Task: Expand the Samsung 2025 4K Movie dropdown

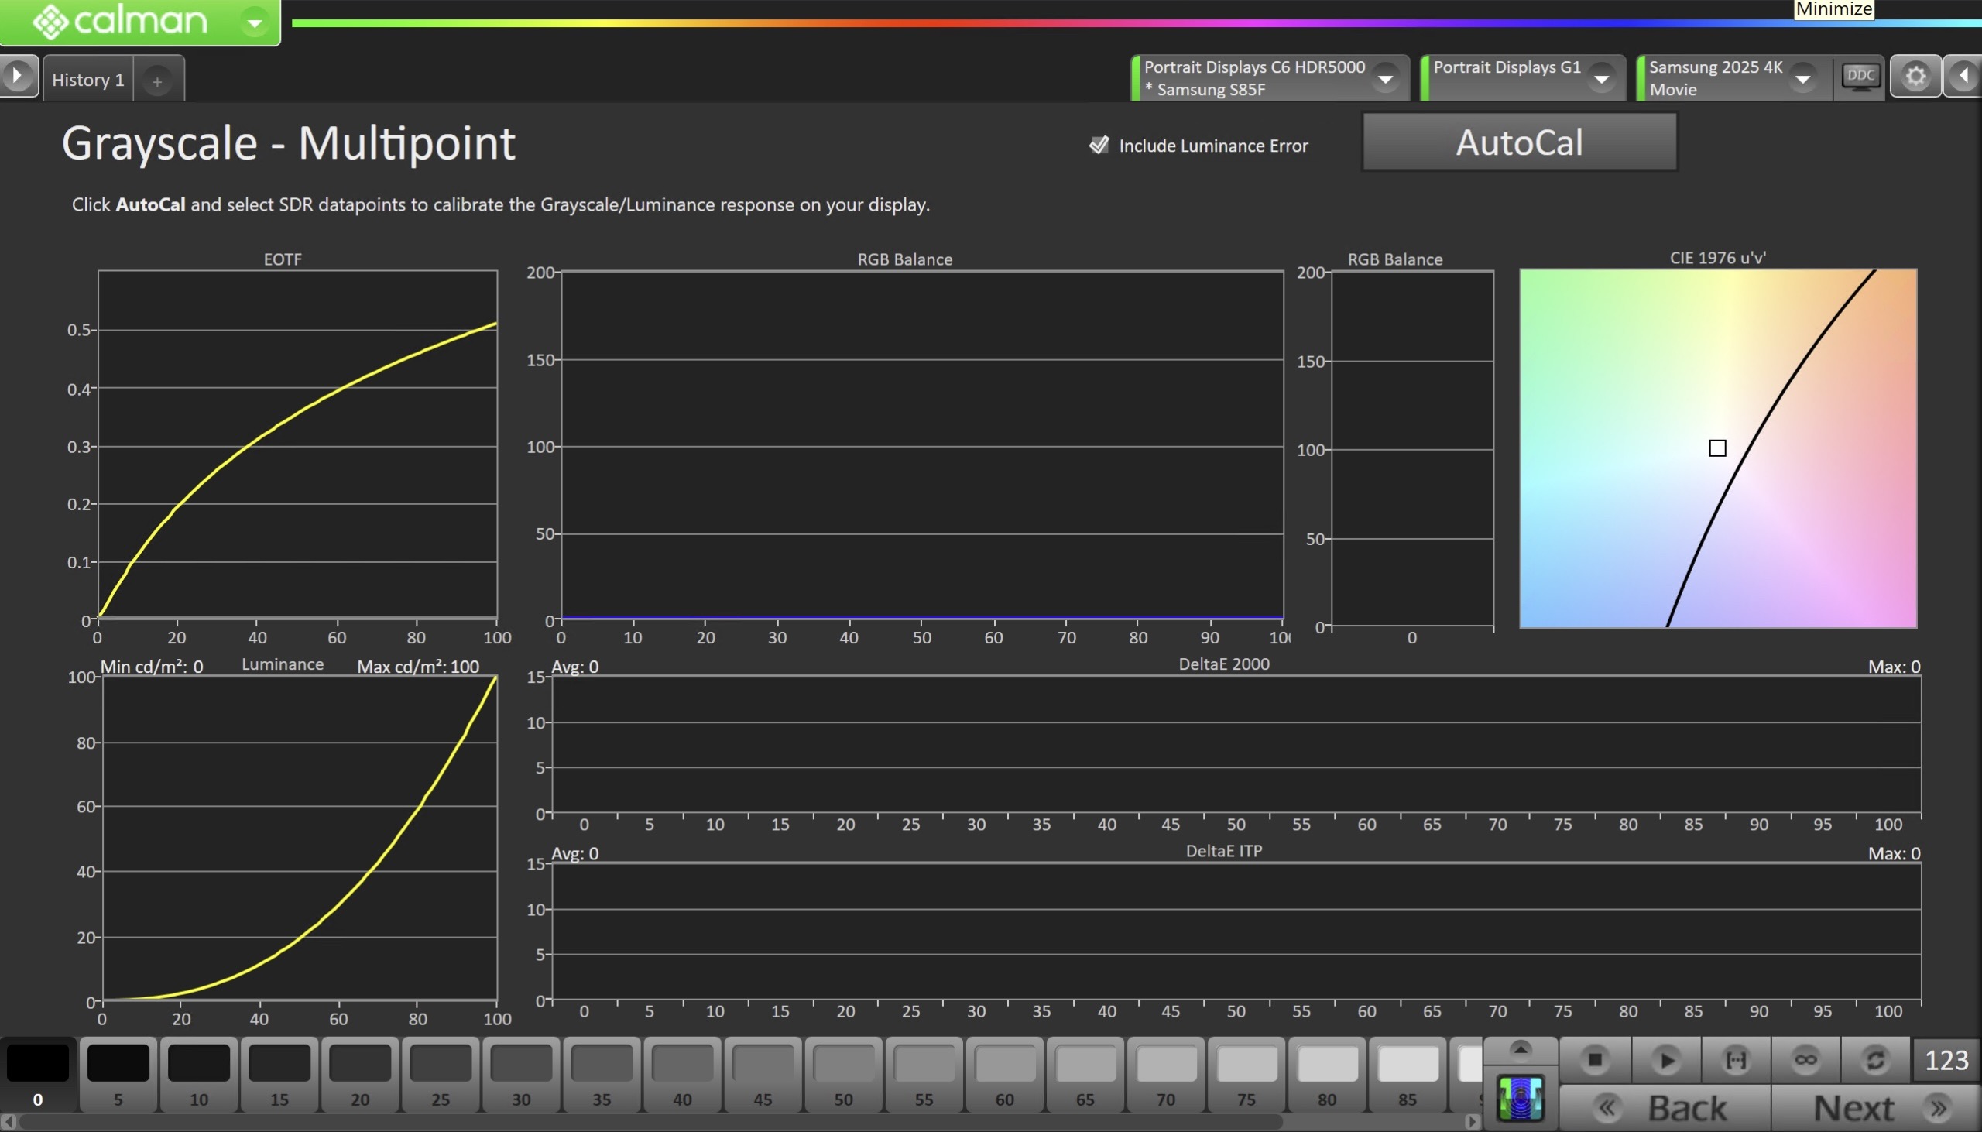Action: click(x=1802, y=78)
